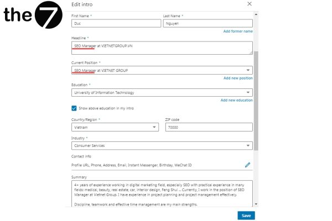332x221 pixels.
Task: Open the Current Position dropdown
Action: pos(162,70)
